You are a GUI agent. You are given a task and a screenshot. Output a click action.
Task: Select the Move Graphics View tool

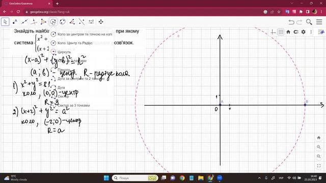(101, 22)
